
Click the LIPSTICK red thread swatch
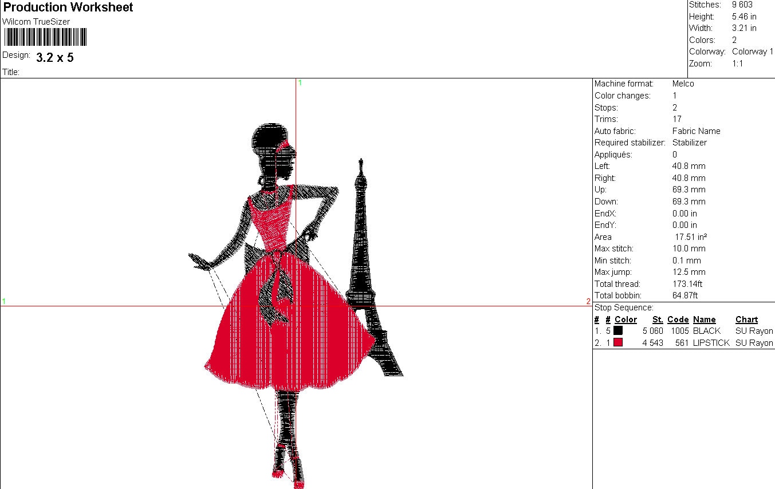[618, 342]
